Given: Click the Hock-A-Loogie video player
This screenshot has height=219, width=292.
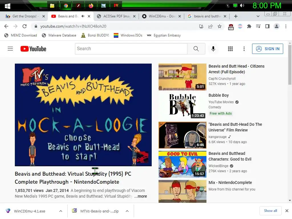Looking at the screenshot, I should pos(83,115).
